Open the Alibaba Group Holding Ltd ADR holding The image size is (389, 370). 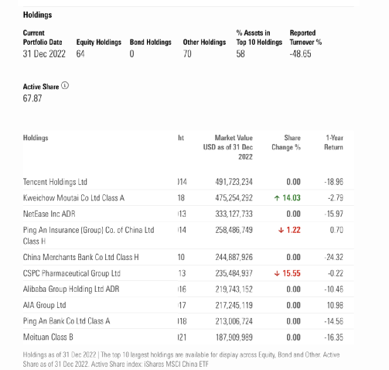coord(71,289)
